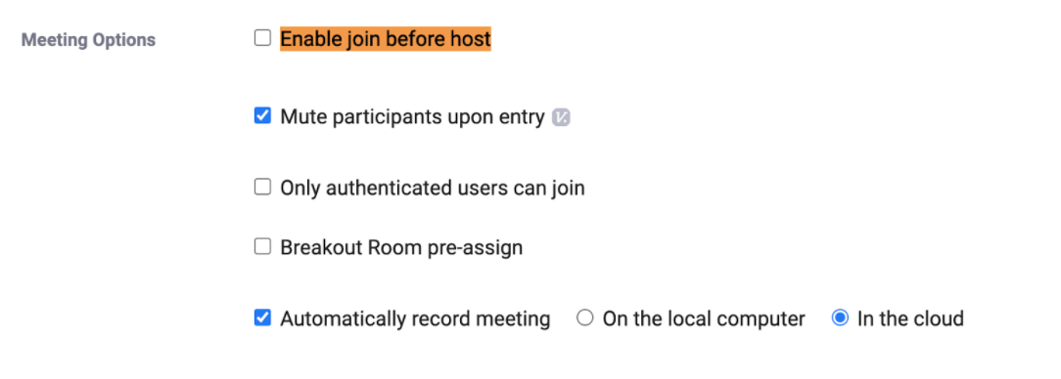Select the In the cloud radio button
The width and height of the screenshot is (1061, 379).
click(840, 317)
